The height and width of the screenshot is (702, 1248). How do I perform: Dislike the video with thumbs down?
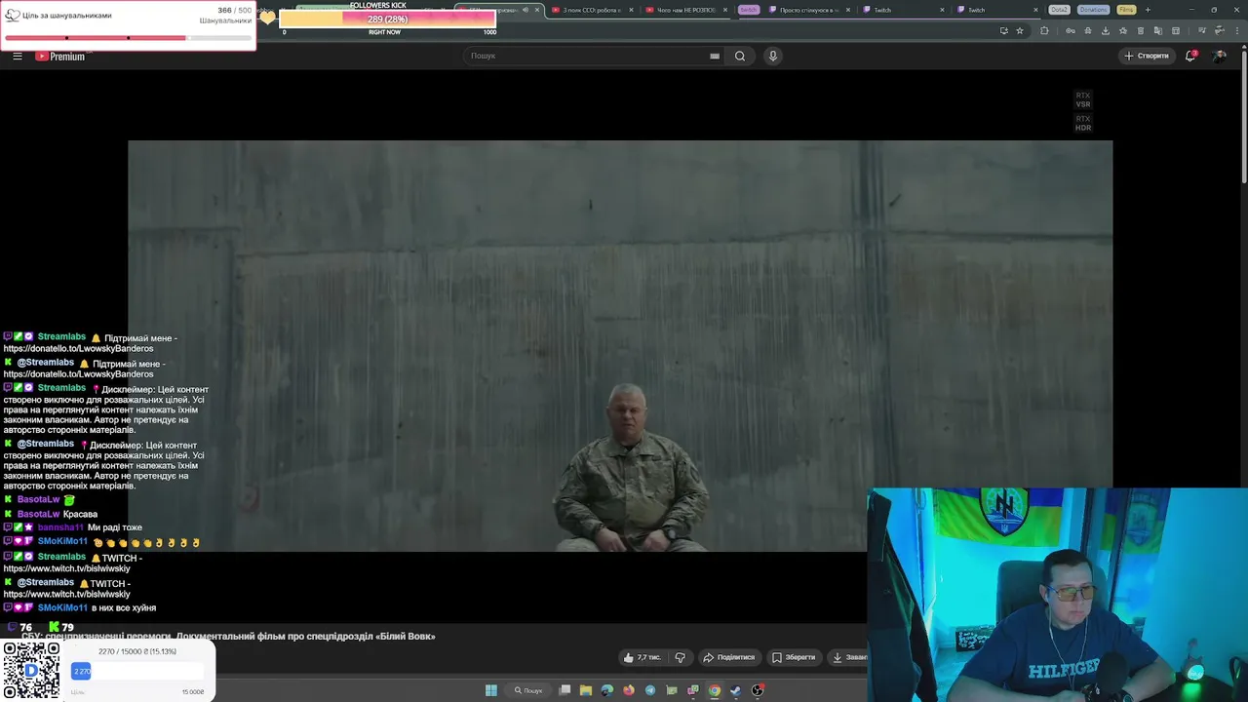681,657
